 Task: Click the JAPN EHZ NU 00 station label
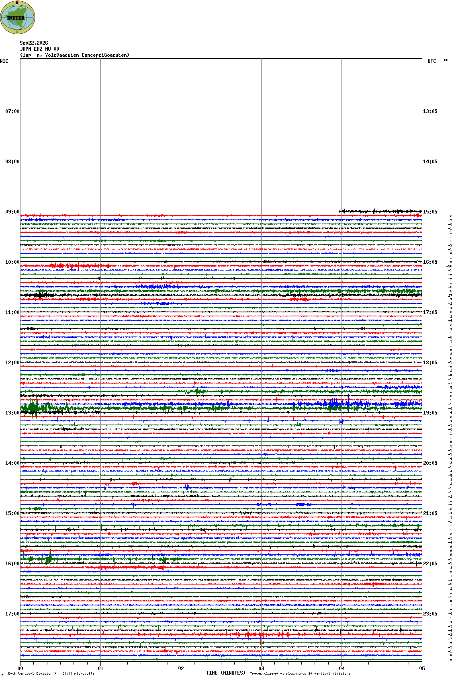39,49
